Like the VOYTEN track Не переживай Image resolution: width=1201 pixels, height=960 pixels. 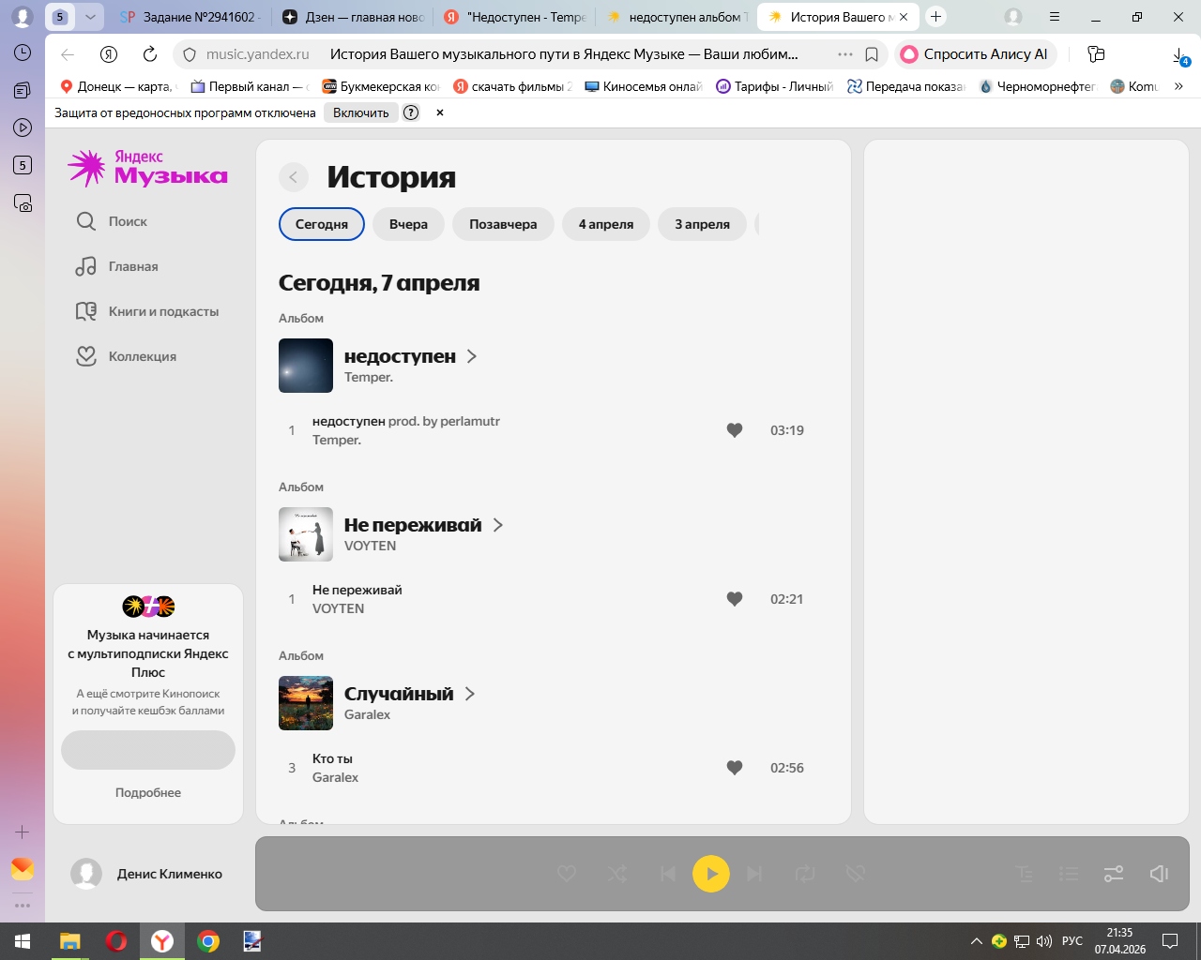(x=735, y=599)
